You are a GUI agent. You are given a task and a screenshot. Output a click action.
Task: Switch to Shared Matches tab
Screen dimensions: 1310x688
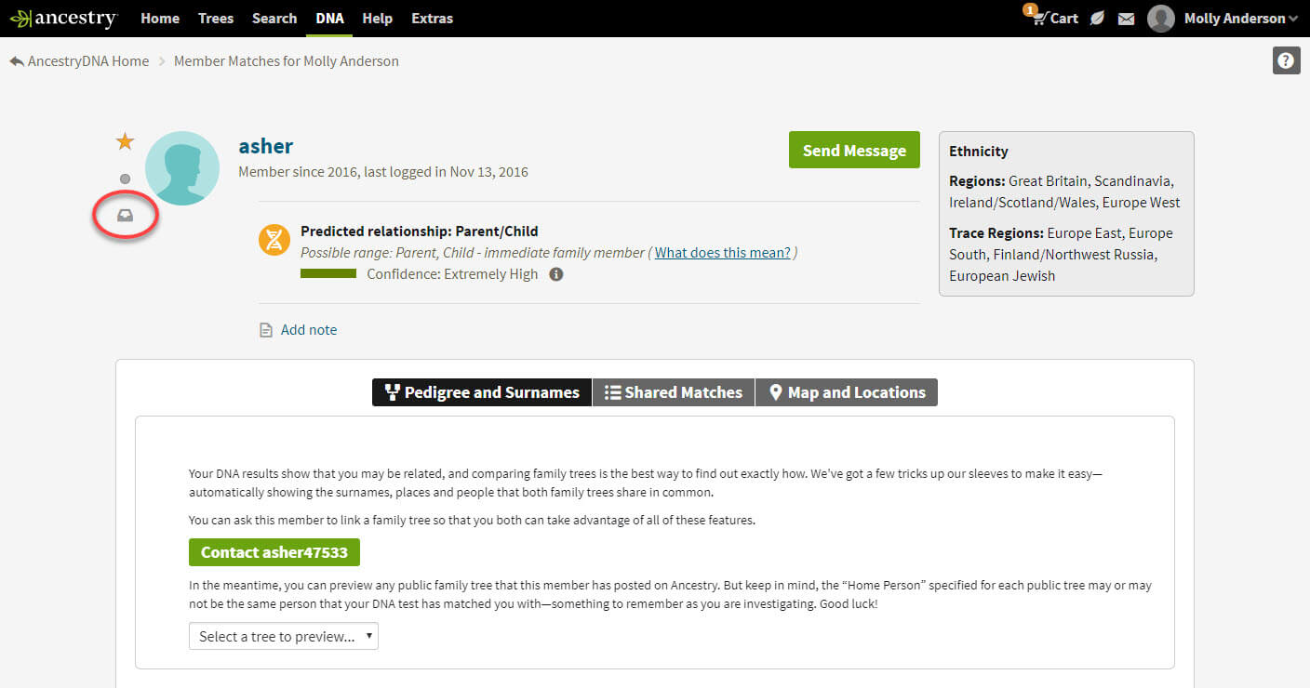point(674,392)
